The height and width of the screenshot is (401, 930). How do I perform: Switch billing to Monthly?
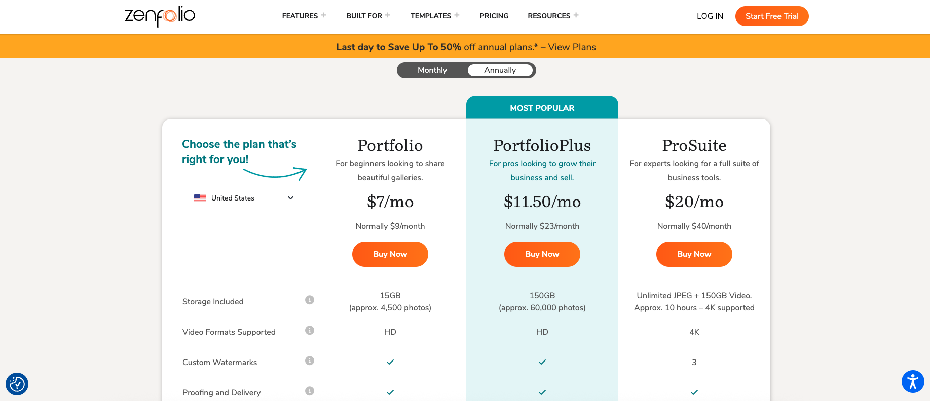tap(432, 70)
